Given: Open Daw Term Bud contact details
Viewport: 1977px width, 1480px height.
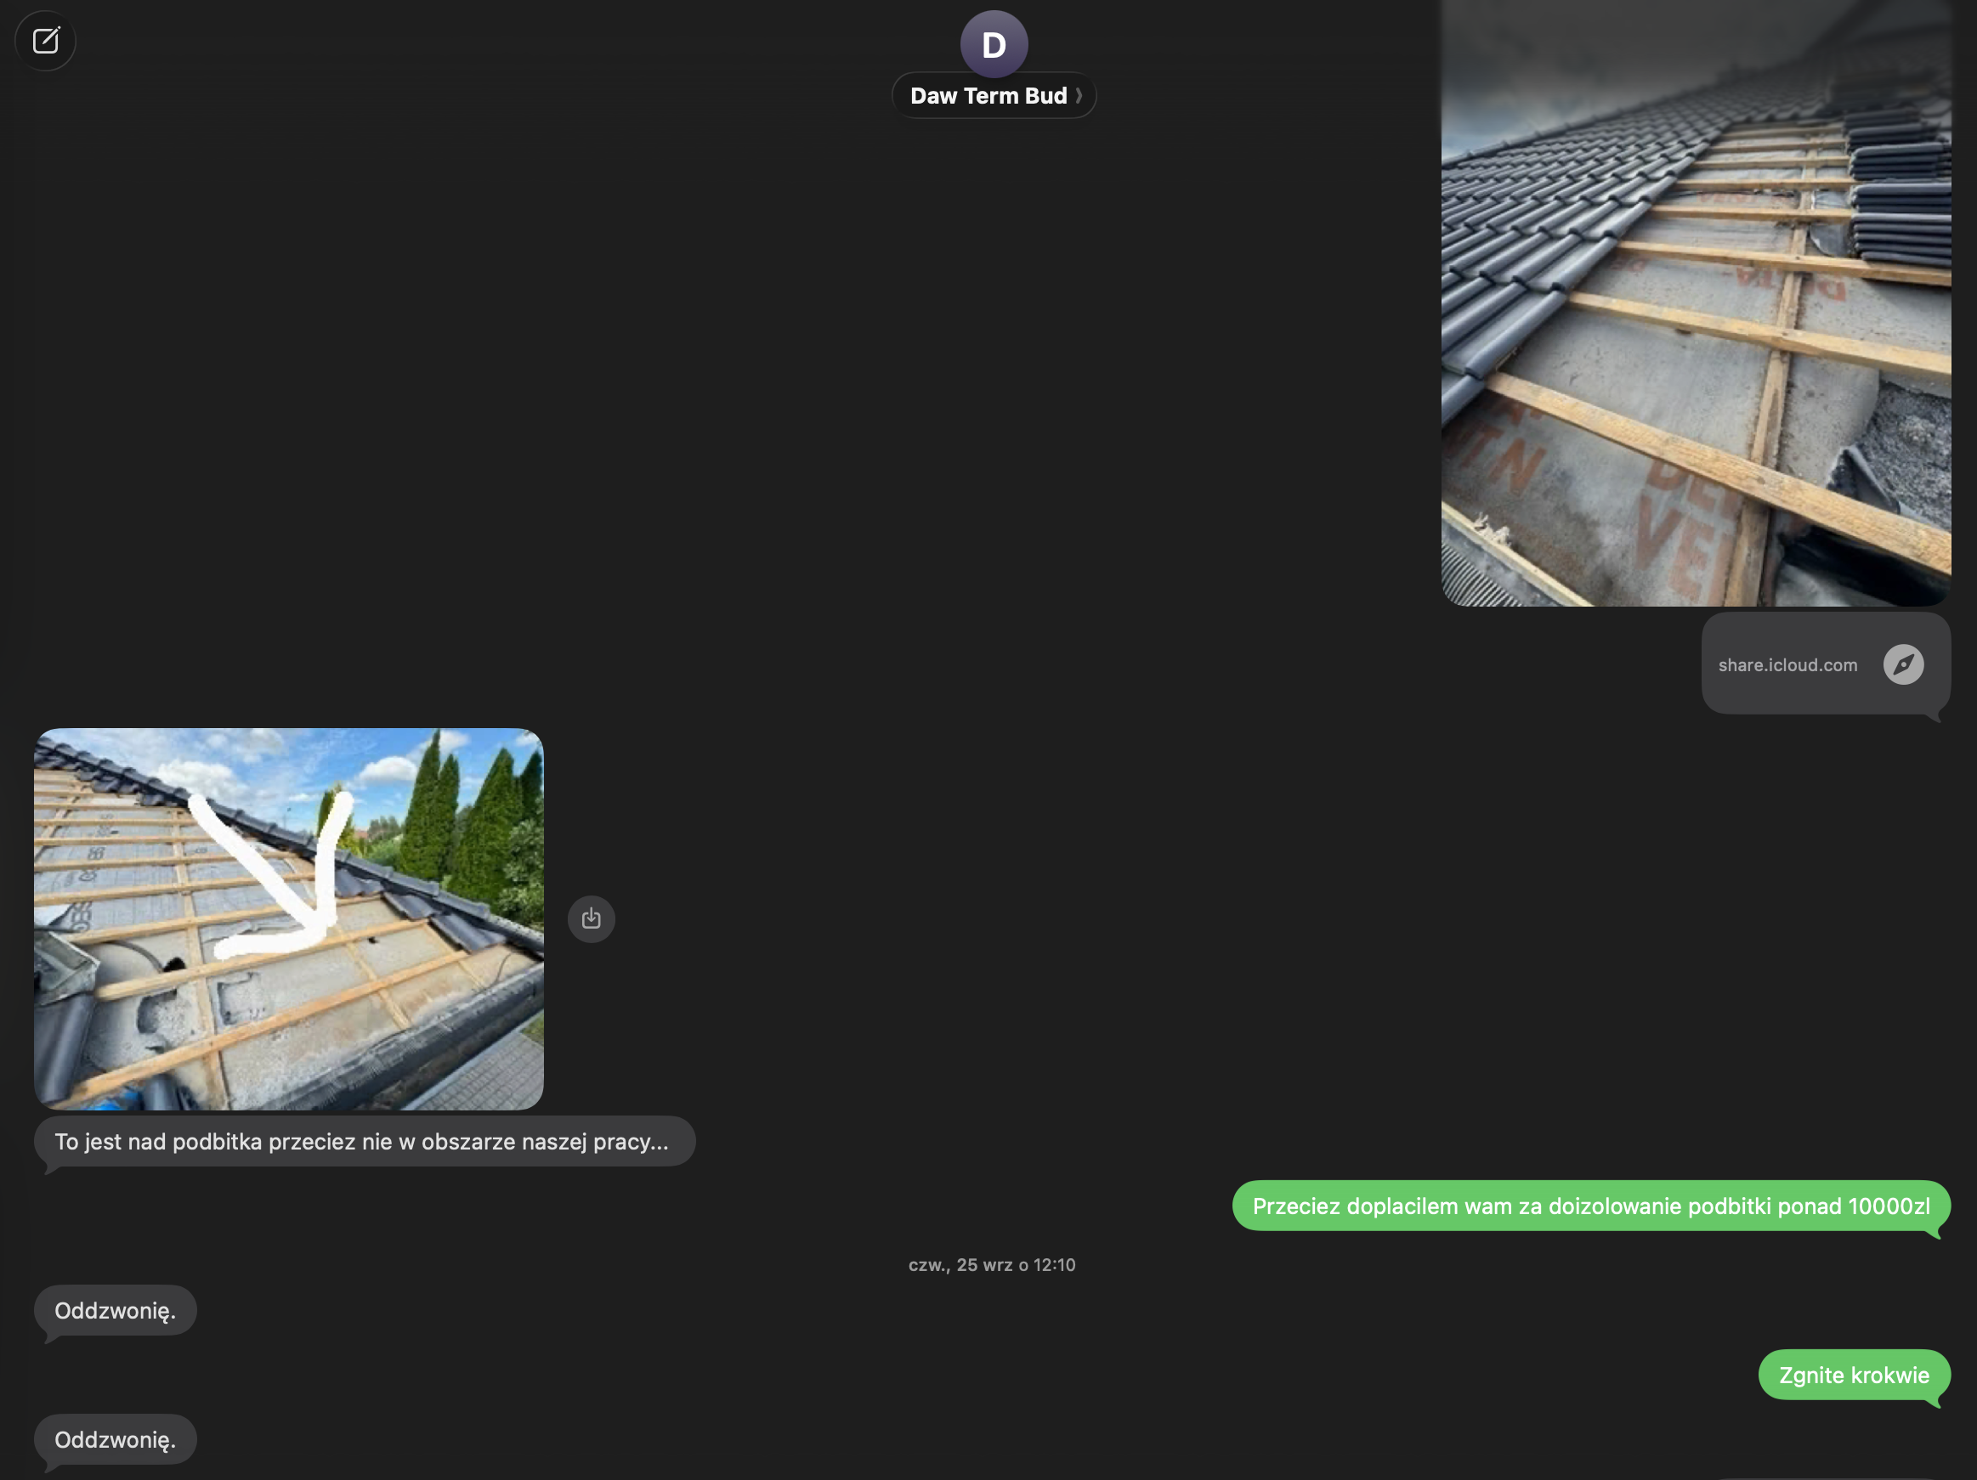Looking at the screenshot, I should pos(988,95).
